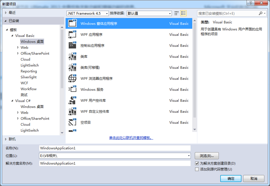Image resolution: width=270 pixels, height=186 pixels.
Task: Choose the 控制台应用程序 console icon
Action: point(72,45)
